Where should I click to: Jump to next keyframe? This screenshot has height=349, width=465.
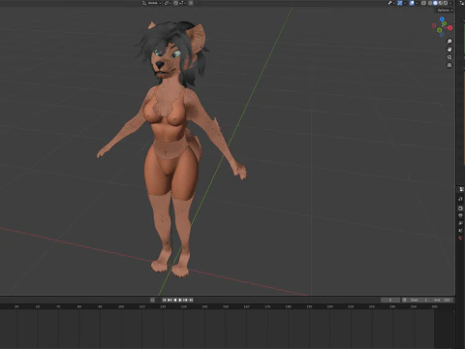tap(185, 300)
